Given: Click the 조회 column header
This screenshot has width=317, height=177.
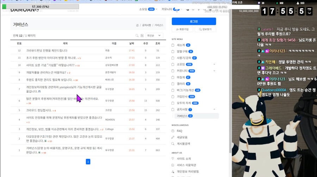Looking at the screenshot, I should point(158,43).
